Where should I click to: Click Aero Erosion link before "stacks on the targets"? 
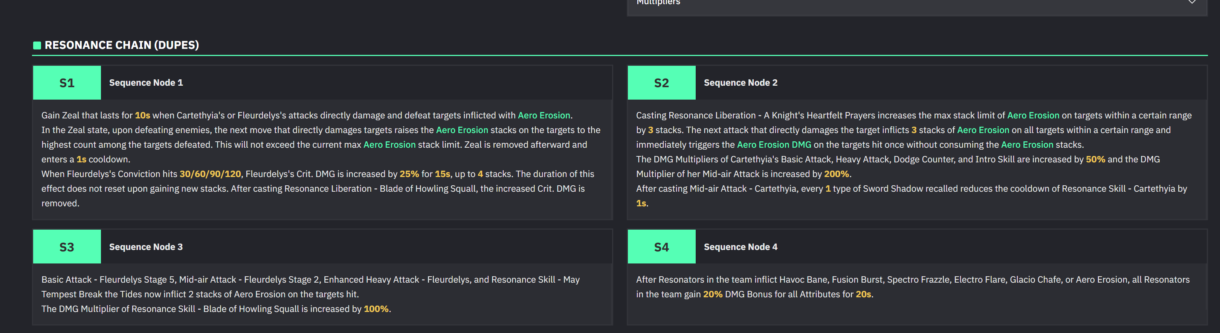click(x=462, y=130)
